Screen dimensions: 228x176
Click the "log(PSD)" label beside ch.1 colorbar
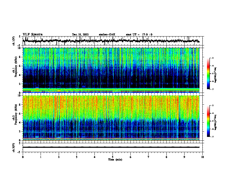click(x=216, y=75)
